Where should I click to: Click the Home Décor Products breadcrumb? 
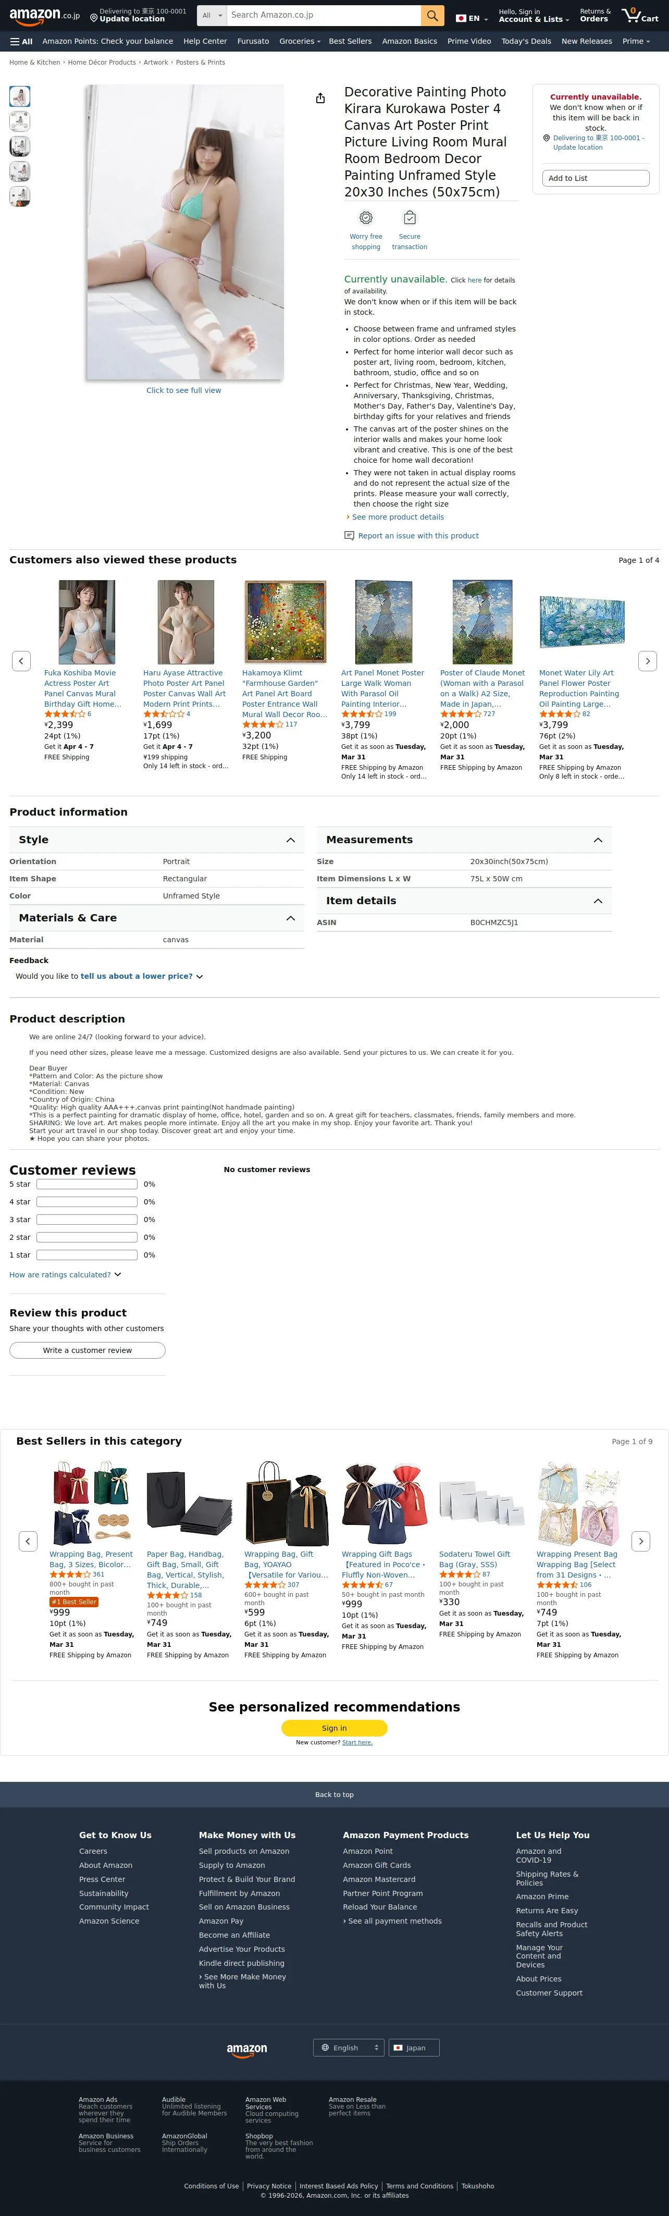102,62
